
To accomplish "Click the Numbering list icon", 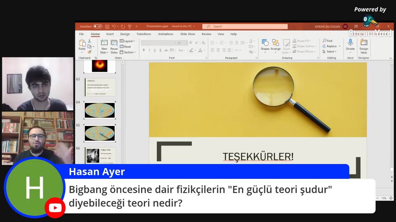I will (x=221, y=43).
